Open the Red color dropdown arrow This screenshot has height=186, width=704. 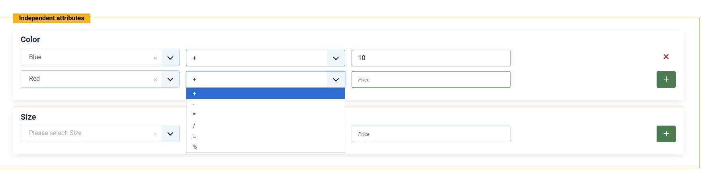(170, 79)
